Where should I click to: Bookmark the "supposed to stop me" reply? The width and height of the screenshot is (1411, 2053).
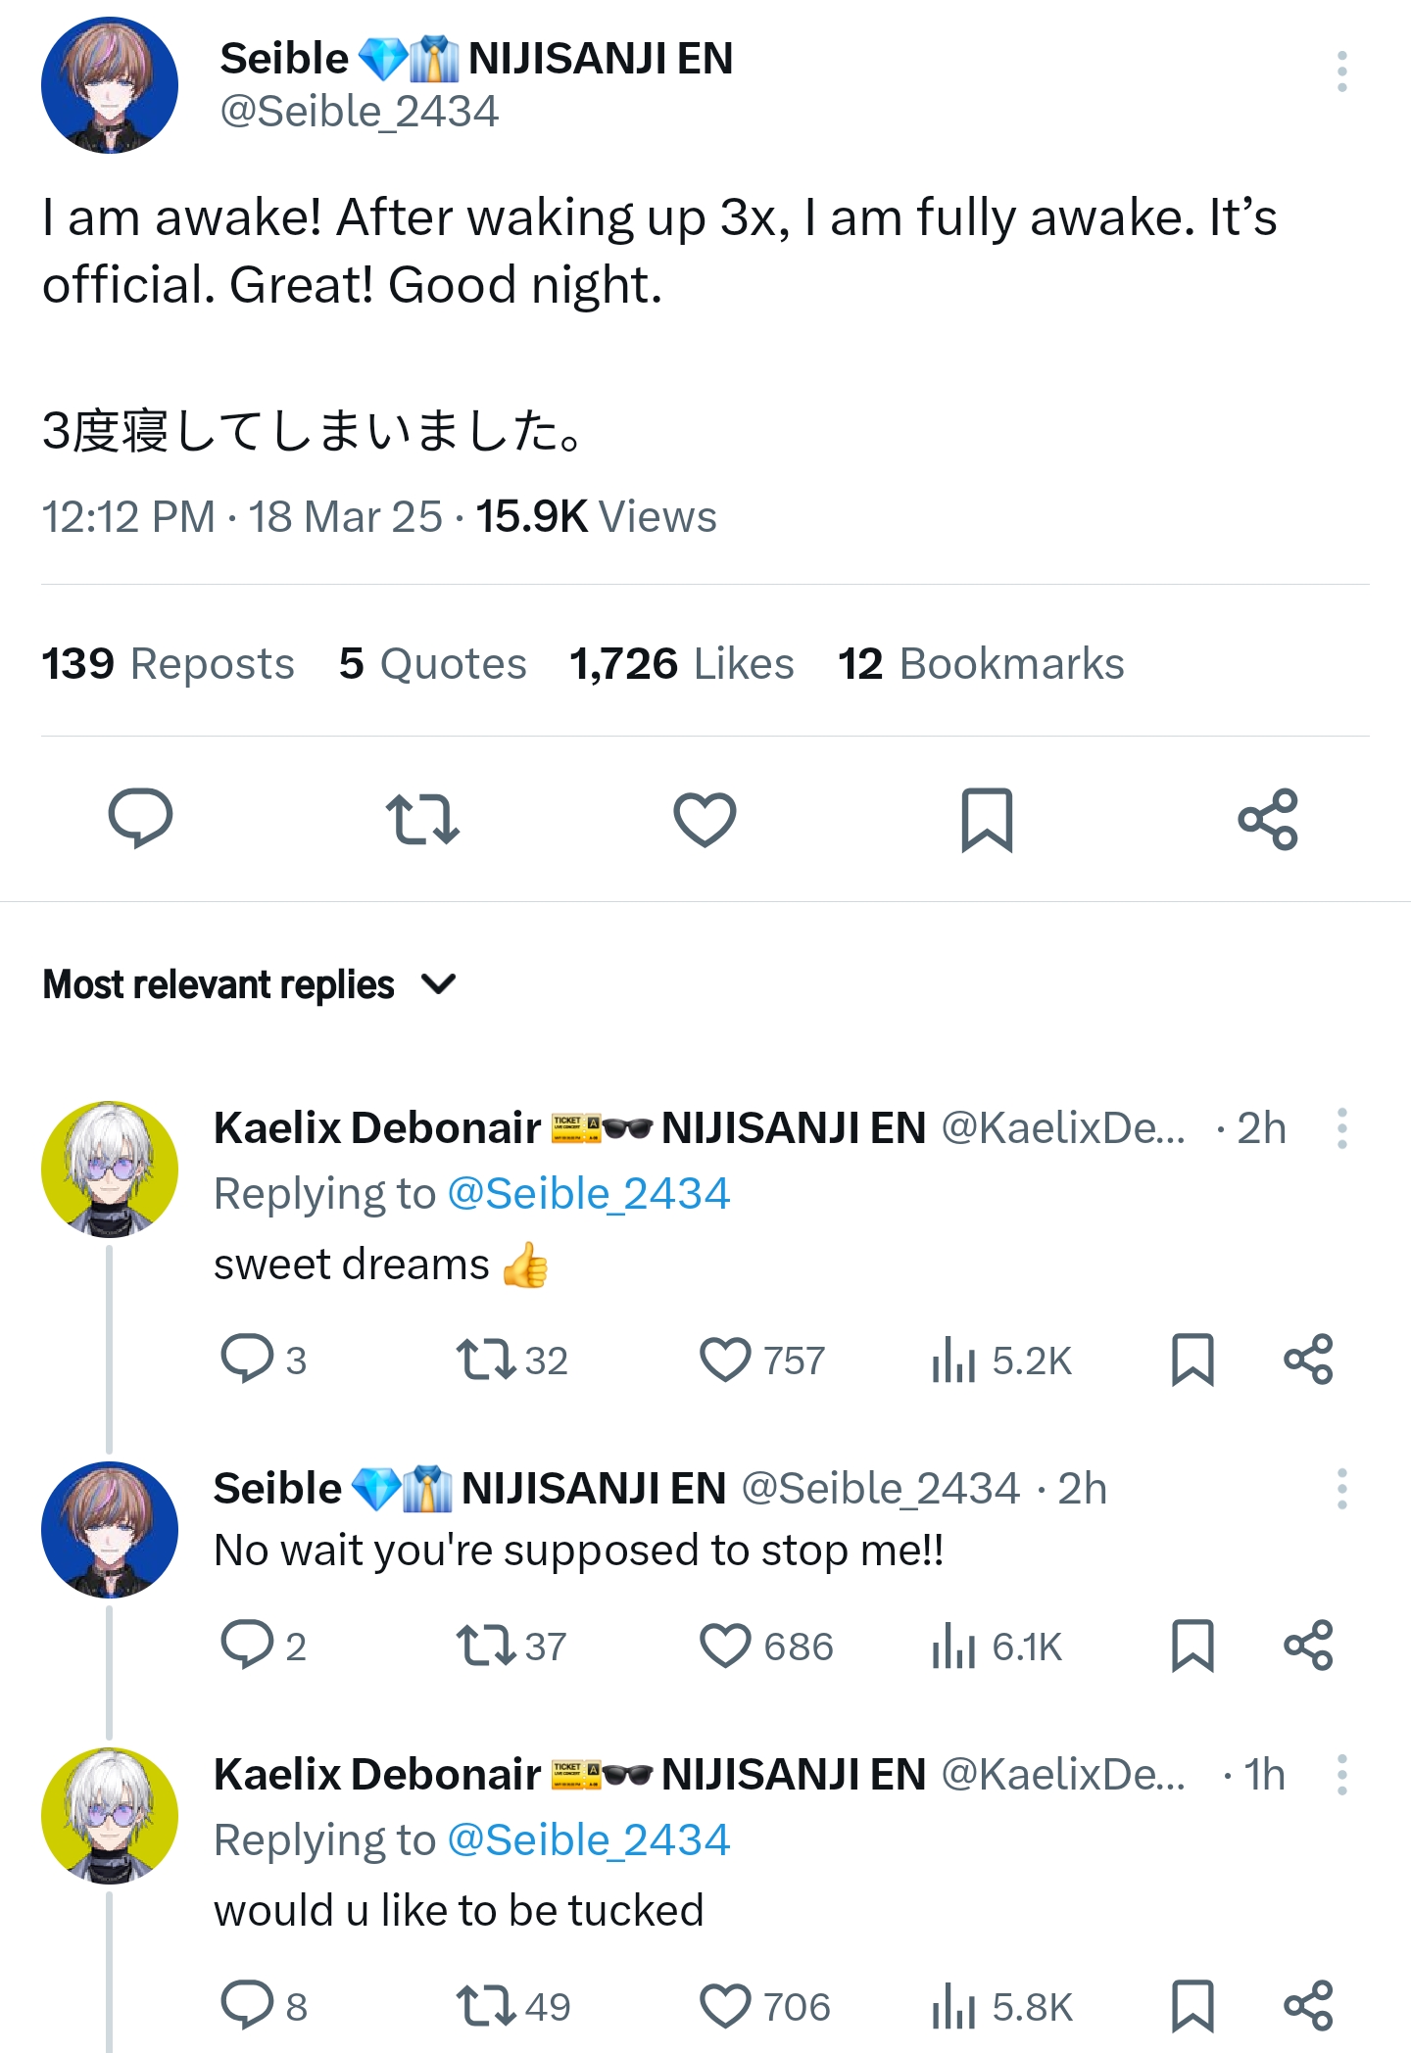tap(1192, 1646)
